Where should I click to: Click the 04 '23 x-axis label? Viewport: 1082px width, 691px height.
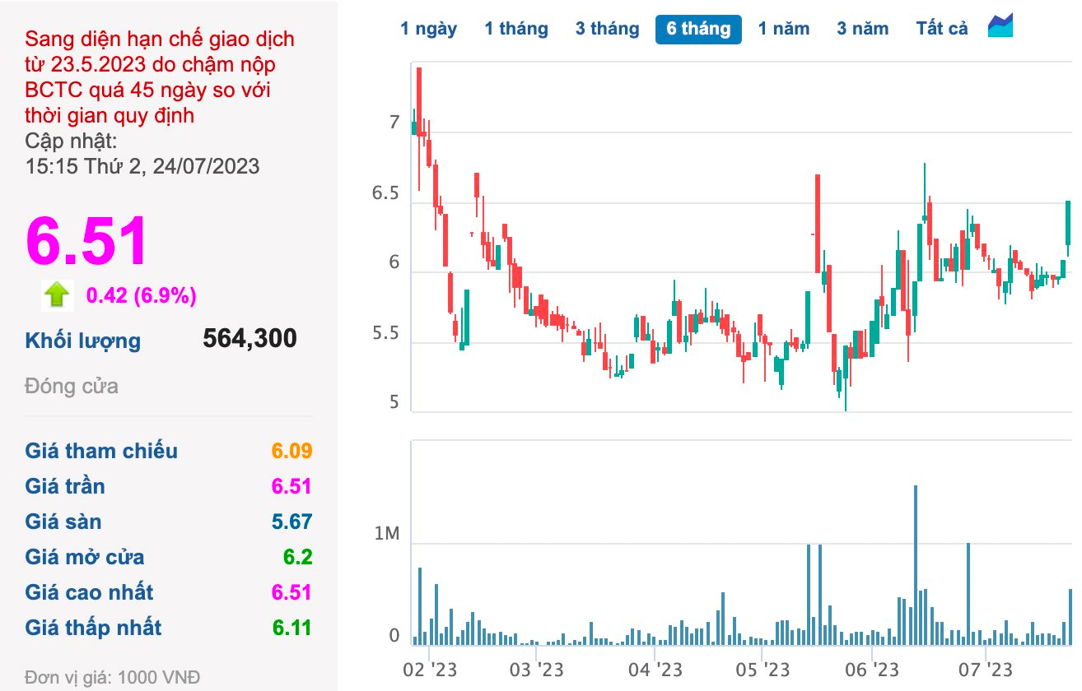655,670
